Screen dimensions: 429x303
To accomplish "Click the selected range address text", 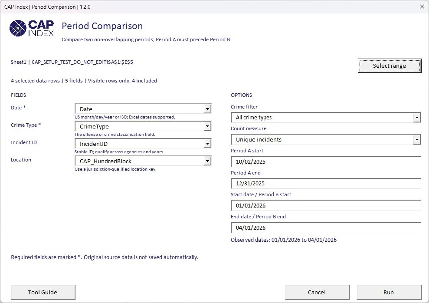I will (72, 62).
